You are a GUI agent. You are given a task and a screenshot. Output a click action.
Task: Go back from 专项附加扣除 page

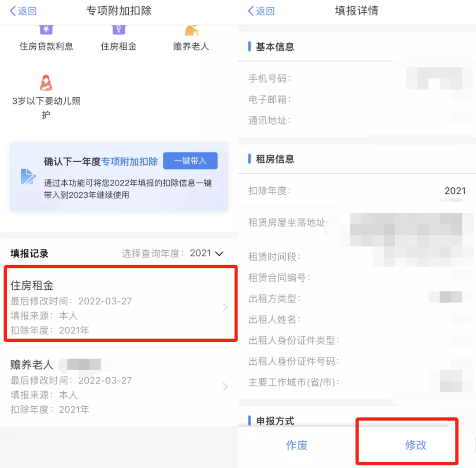pyautogui.click(x=23, y=11)
